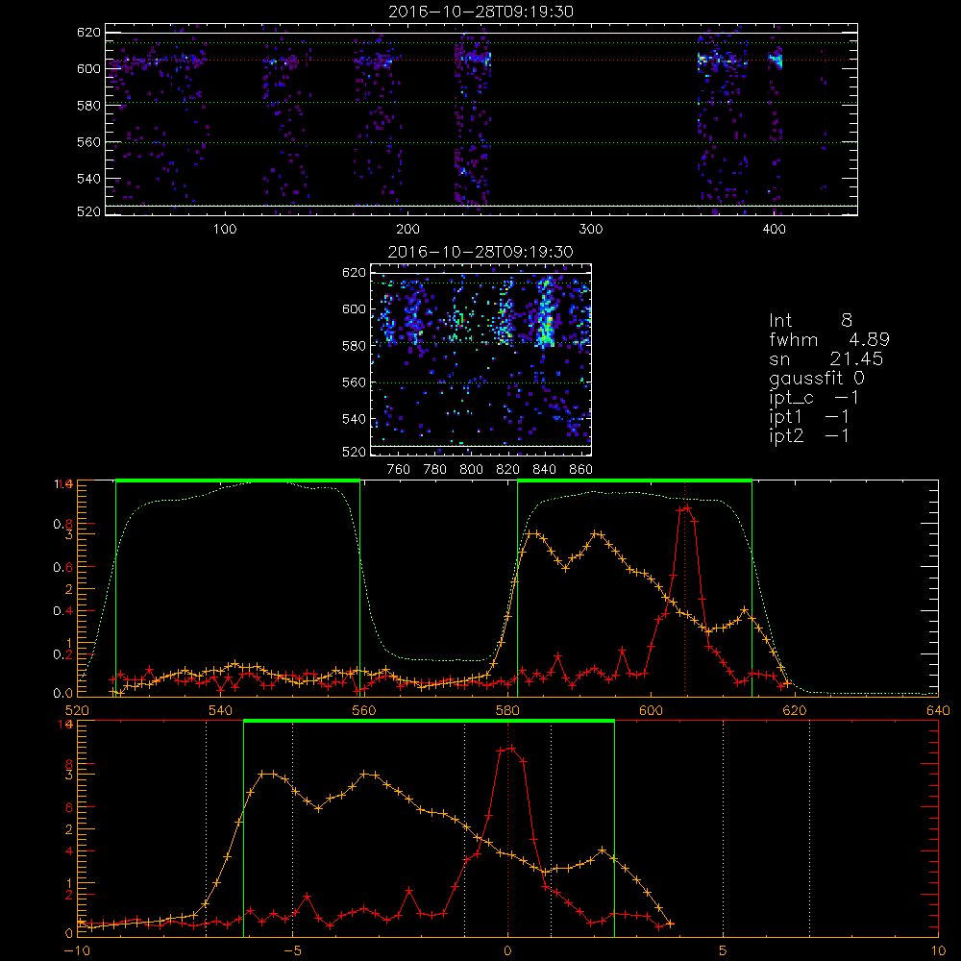Screen dimensions: 961x961
Task: Select the 'fwhm 4.89' readout
Action: point(829,339)
